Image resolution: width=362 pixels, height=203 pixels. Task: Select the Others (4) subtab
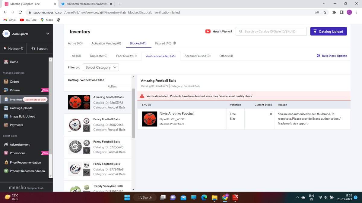[x=226, y=56]
